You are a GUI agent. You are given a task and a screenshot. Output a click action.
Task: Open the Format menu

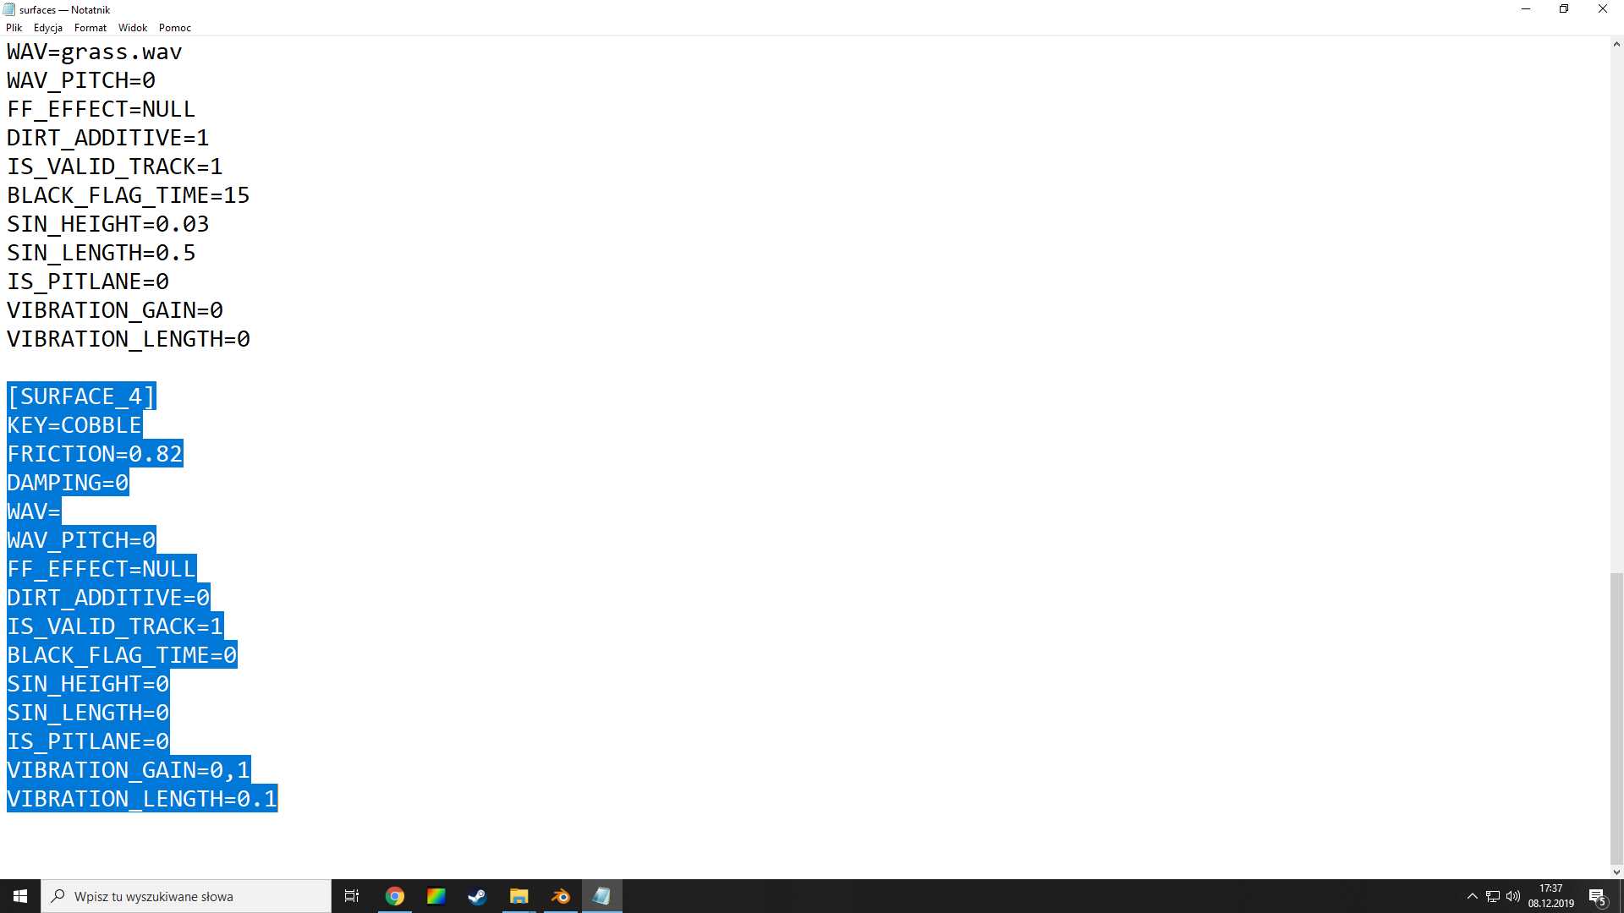click(91, 28)
